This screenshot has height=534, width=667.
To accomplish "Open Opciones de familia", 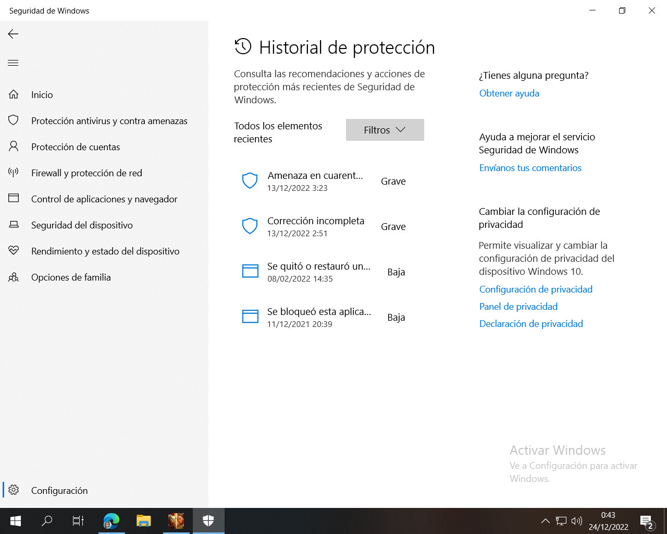I will point(104,277).
